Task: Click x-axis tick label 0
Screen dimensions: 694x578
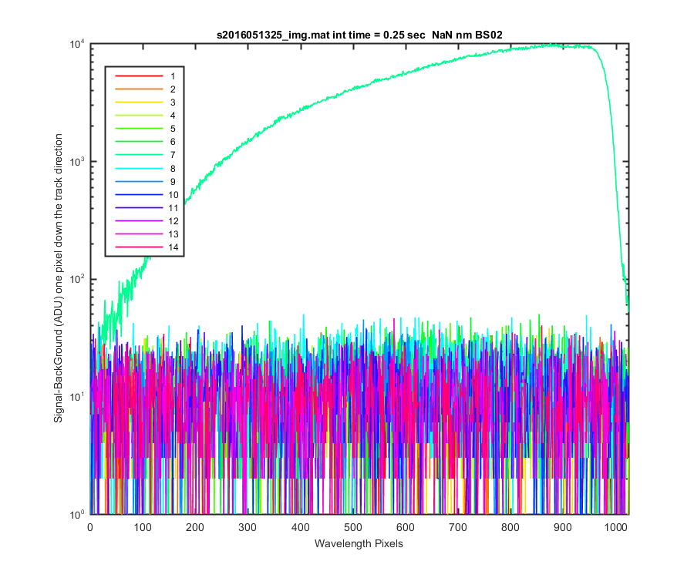Action: [90, 527]
